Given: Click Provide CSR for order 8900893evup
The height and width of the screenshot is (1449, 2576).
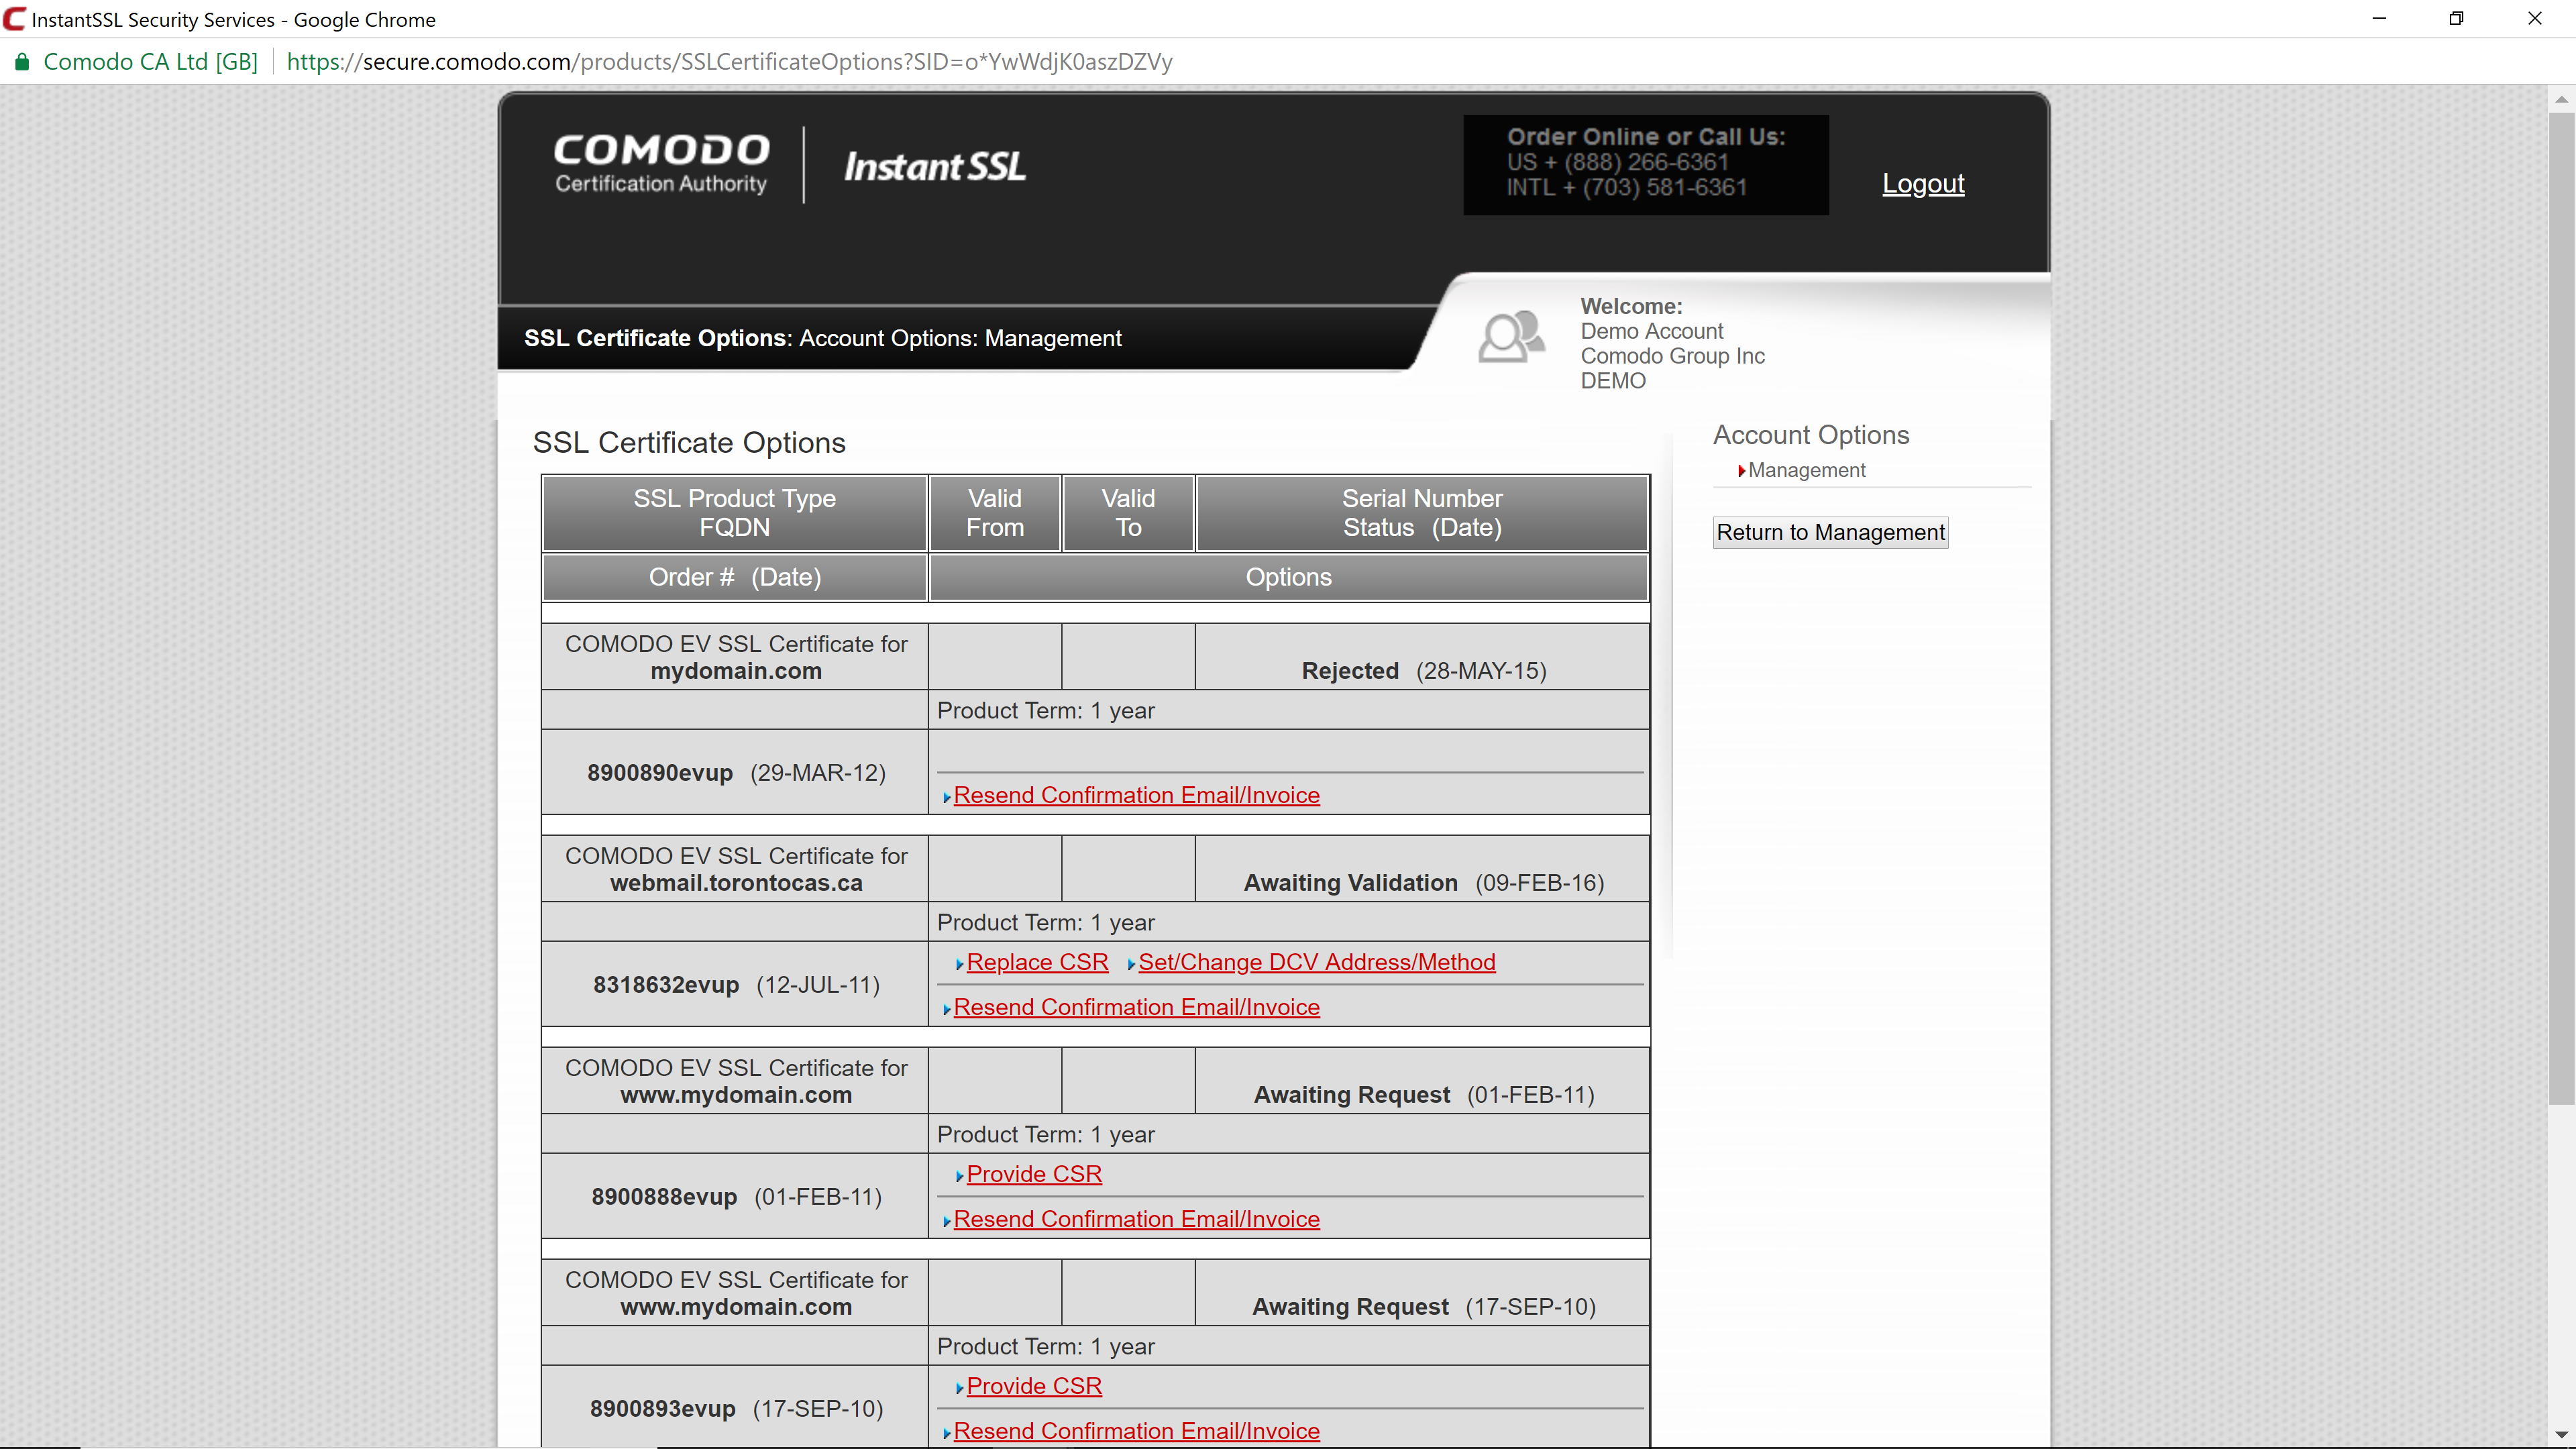Looking at the screenshot, I should coord(1034,1386).
